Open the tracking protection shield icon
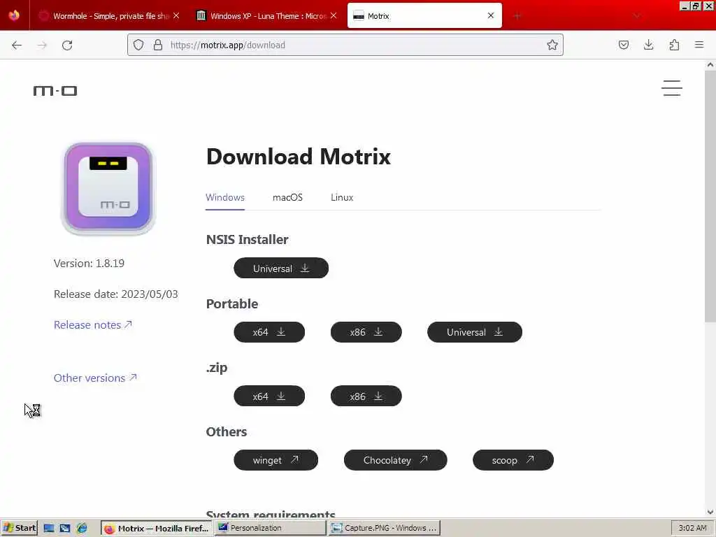Viewport: 716px width, 537px height. point(138,45)
